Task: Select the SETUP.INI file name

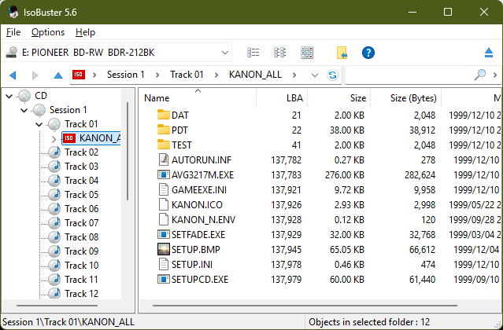Action: tap(192, 264)
